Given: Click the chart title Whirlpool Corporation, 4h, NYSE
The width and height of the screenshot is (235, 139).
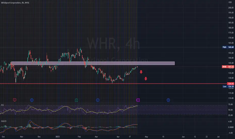Looking at the screenshot, I should pyautogui.click(x=15, y=3).
